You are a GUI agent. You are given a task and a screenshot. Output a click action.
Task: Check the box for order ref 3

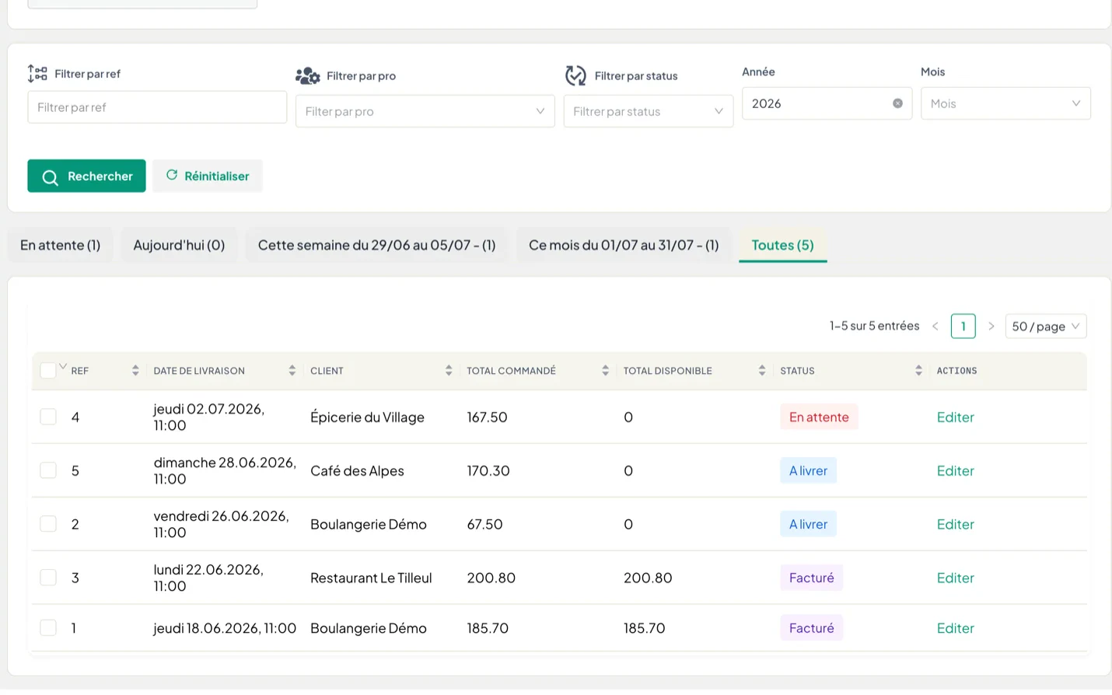coord(48,578)
